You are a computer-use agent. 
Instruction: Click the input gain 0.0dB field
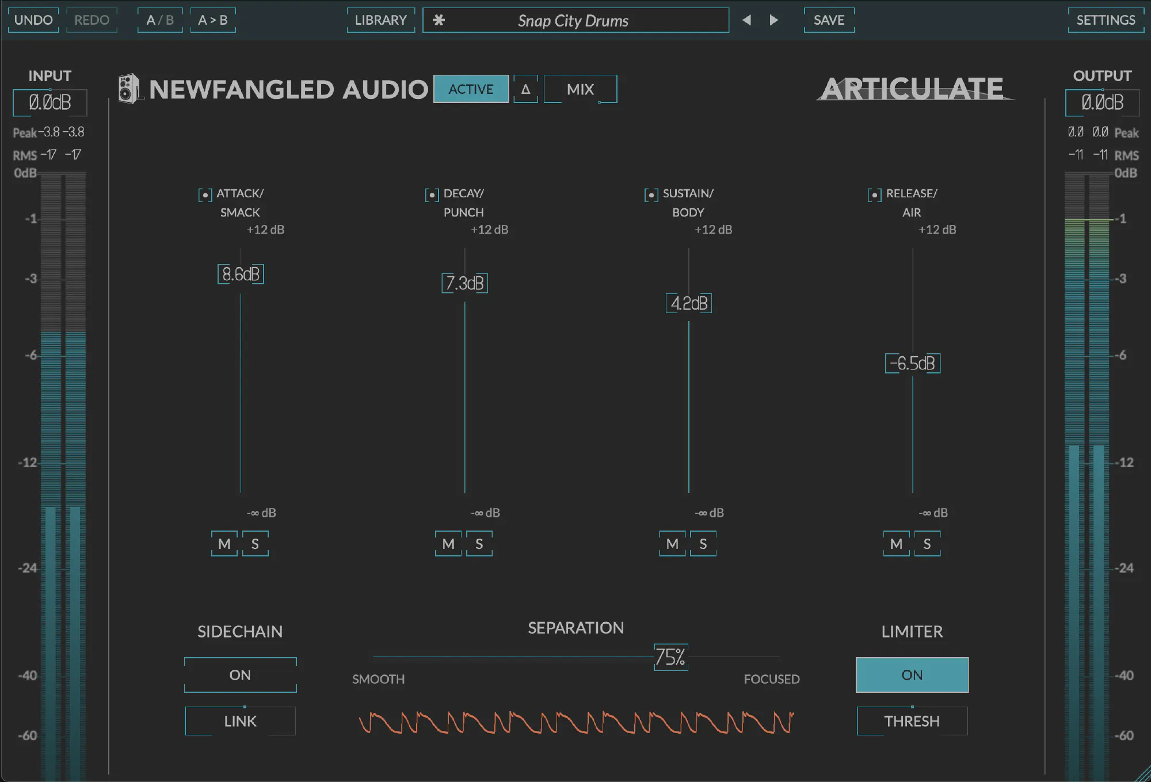point(50,103)
